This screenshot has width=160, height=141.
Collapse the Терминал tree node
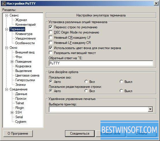6,29
